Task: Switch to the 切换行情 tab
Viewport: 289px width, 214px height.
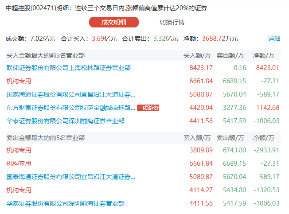Action: [172, 22]
